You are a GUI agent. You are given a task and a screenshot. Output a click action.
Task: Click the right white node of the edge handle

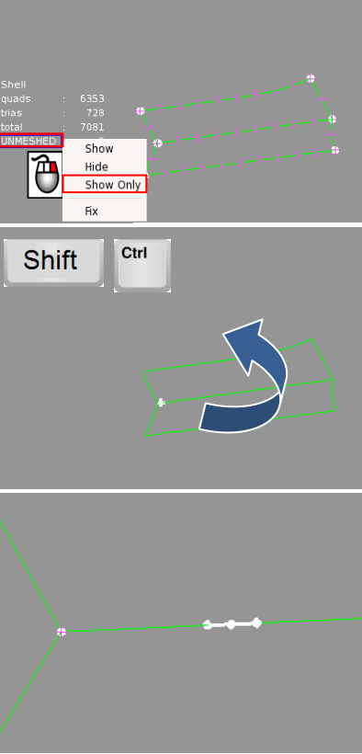click(x=256, y=623)
